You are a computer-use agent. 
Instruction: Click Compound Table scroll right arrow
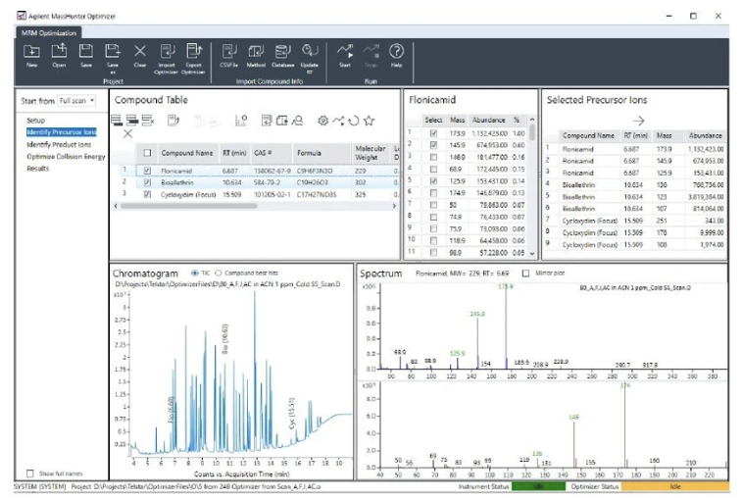tap(394, 206)
